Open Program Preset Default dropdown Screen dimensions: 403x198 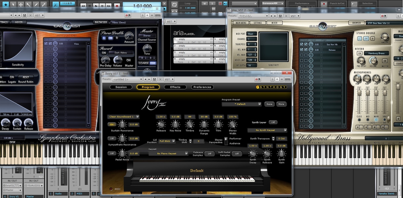coord(241,104)
